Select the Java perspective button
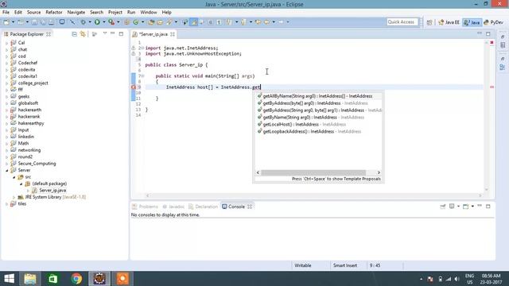Image resolution: width=509 pixels, height=286 pixels. [x=472, y=22]
